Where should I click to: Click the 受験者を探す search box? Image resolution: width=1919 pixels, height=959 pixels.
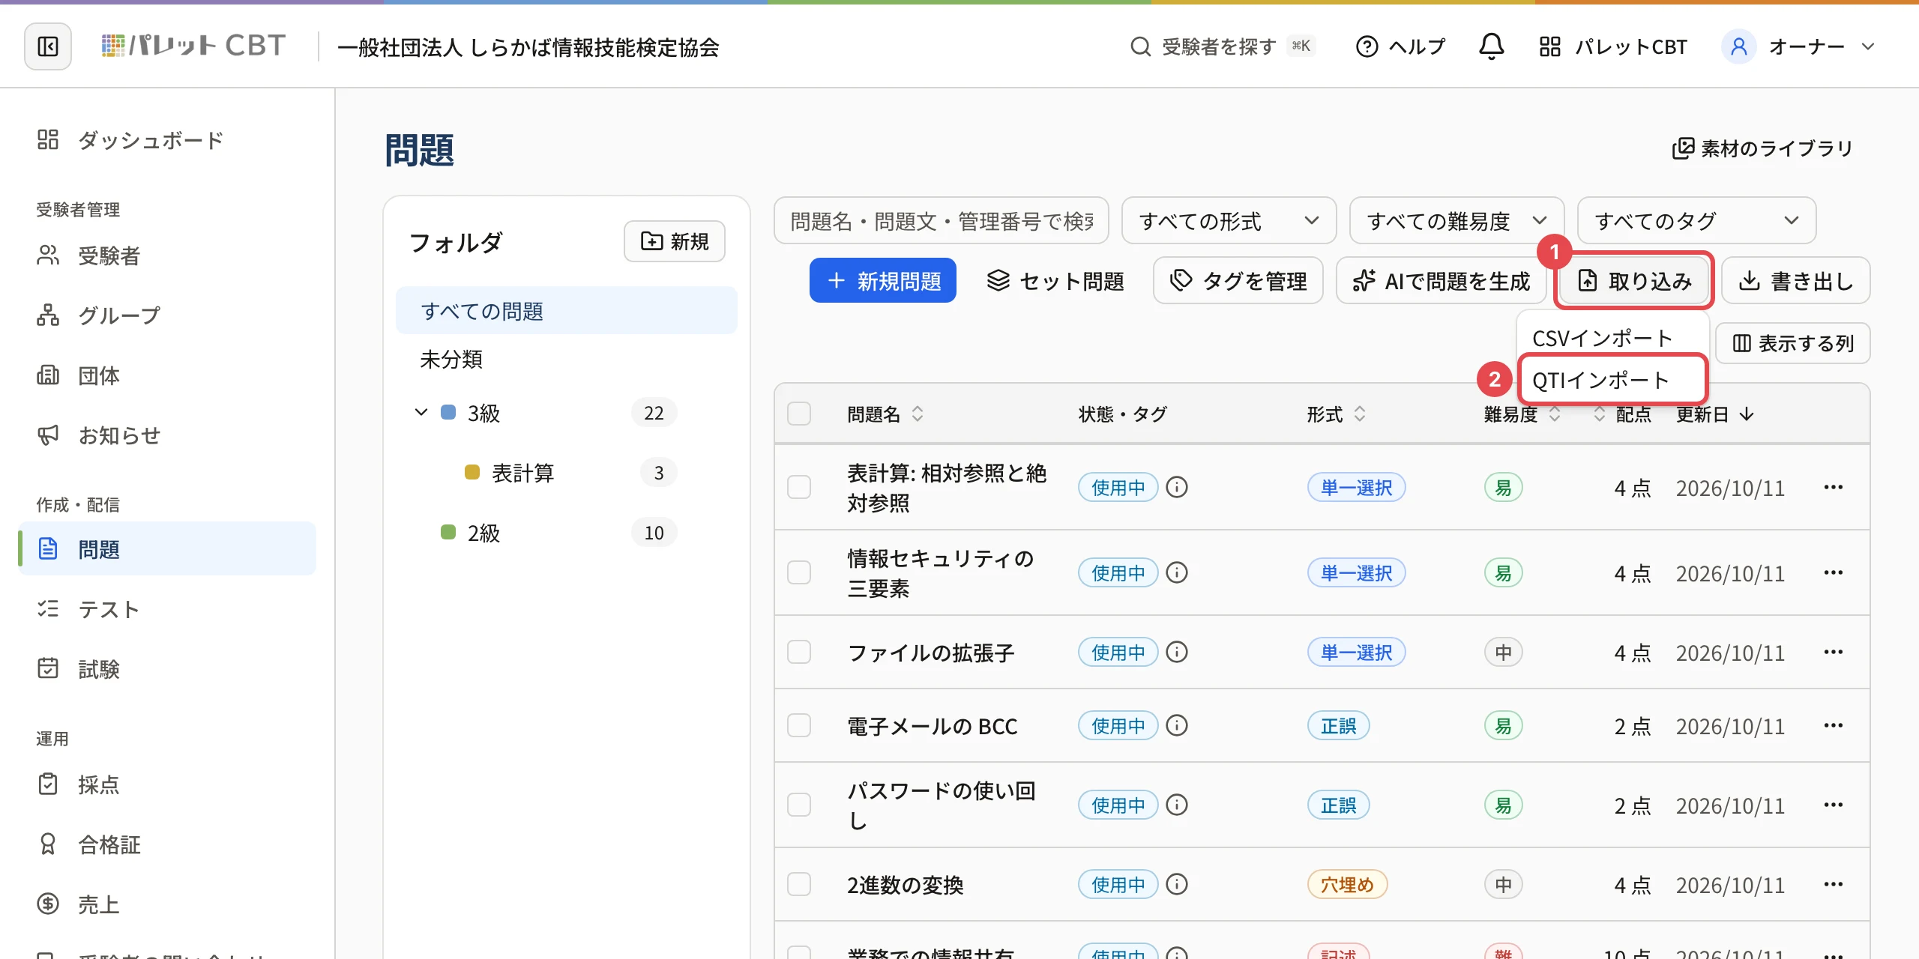click(x=1223, y=46)
